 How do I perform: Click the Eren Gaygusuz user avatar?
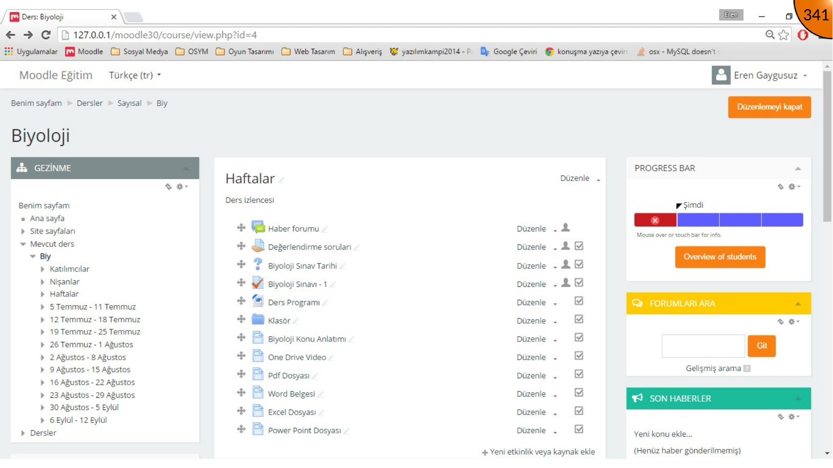click(721, 75)
